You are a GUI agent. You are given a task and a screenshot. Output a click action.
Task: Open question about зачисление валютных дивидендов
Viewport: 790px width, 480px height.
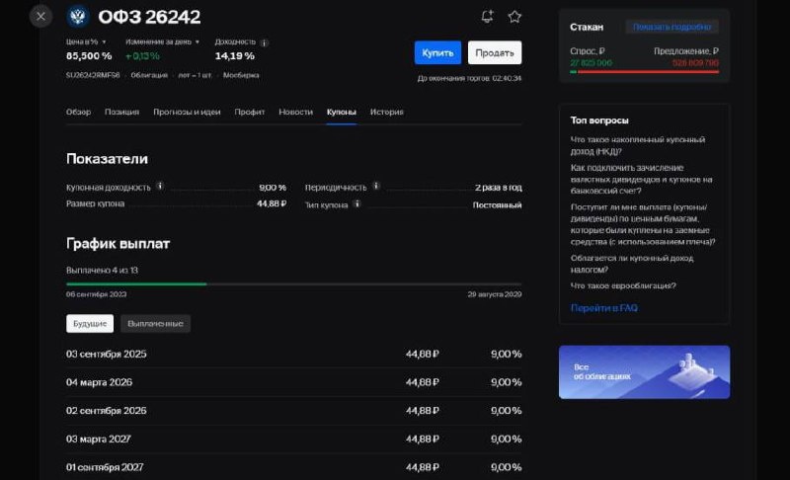pos(641,179)
